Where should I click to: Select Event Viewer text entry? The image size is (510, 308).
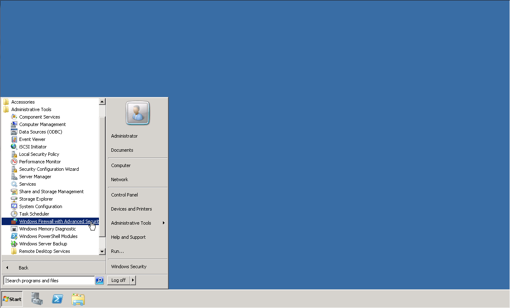32,139
